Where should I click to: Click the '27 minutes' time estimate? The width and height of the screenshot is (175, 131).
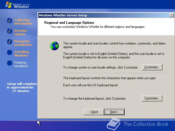click(21, 91)
